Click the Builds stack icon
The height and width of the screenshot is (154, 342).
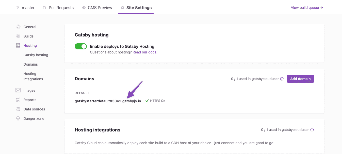coord(18,36)
